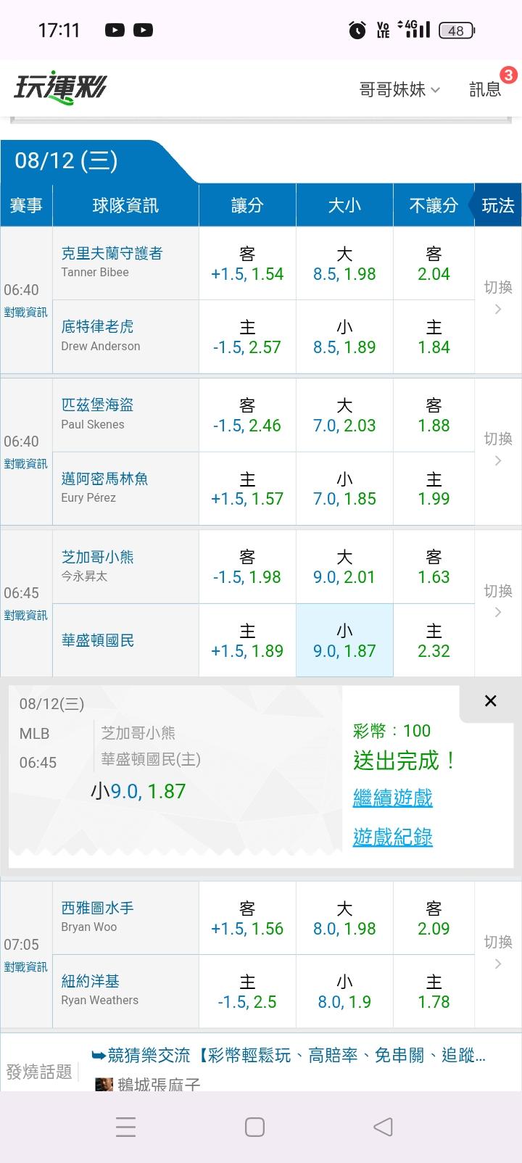
Task: Tap the 玩運彩 logo
Action: (x=60, y=88)
